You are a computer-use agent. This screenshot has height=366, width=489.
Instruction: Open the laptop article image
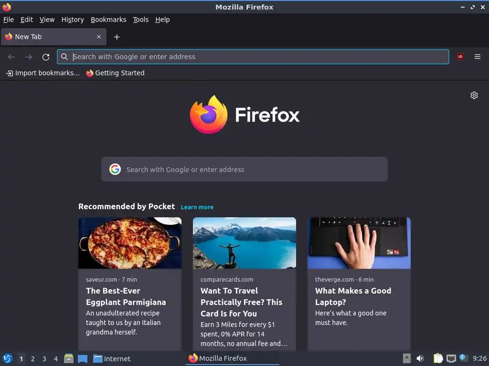click(359, 243)
